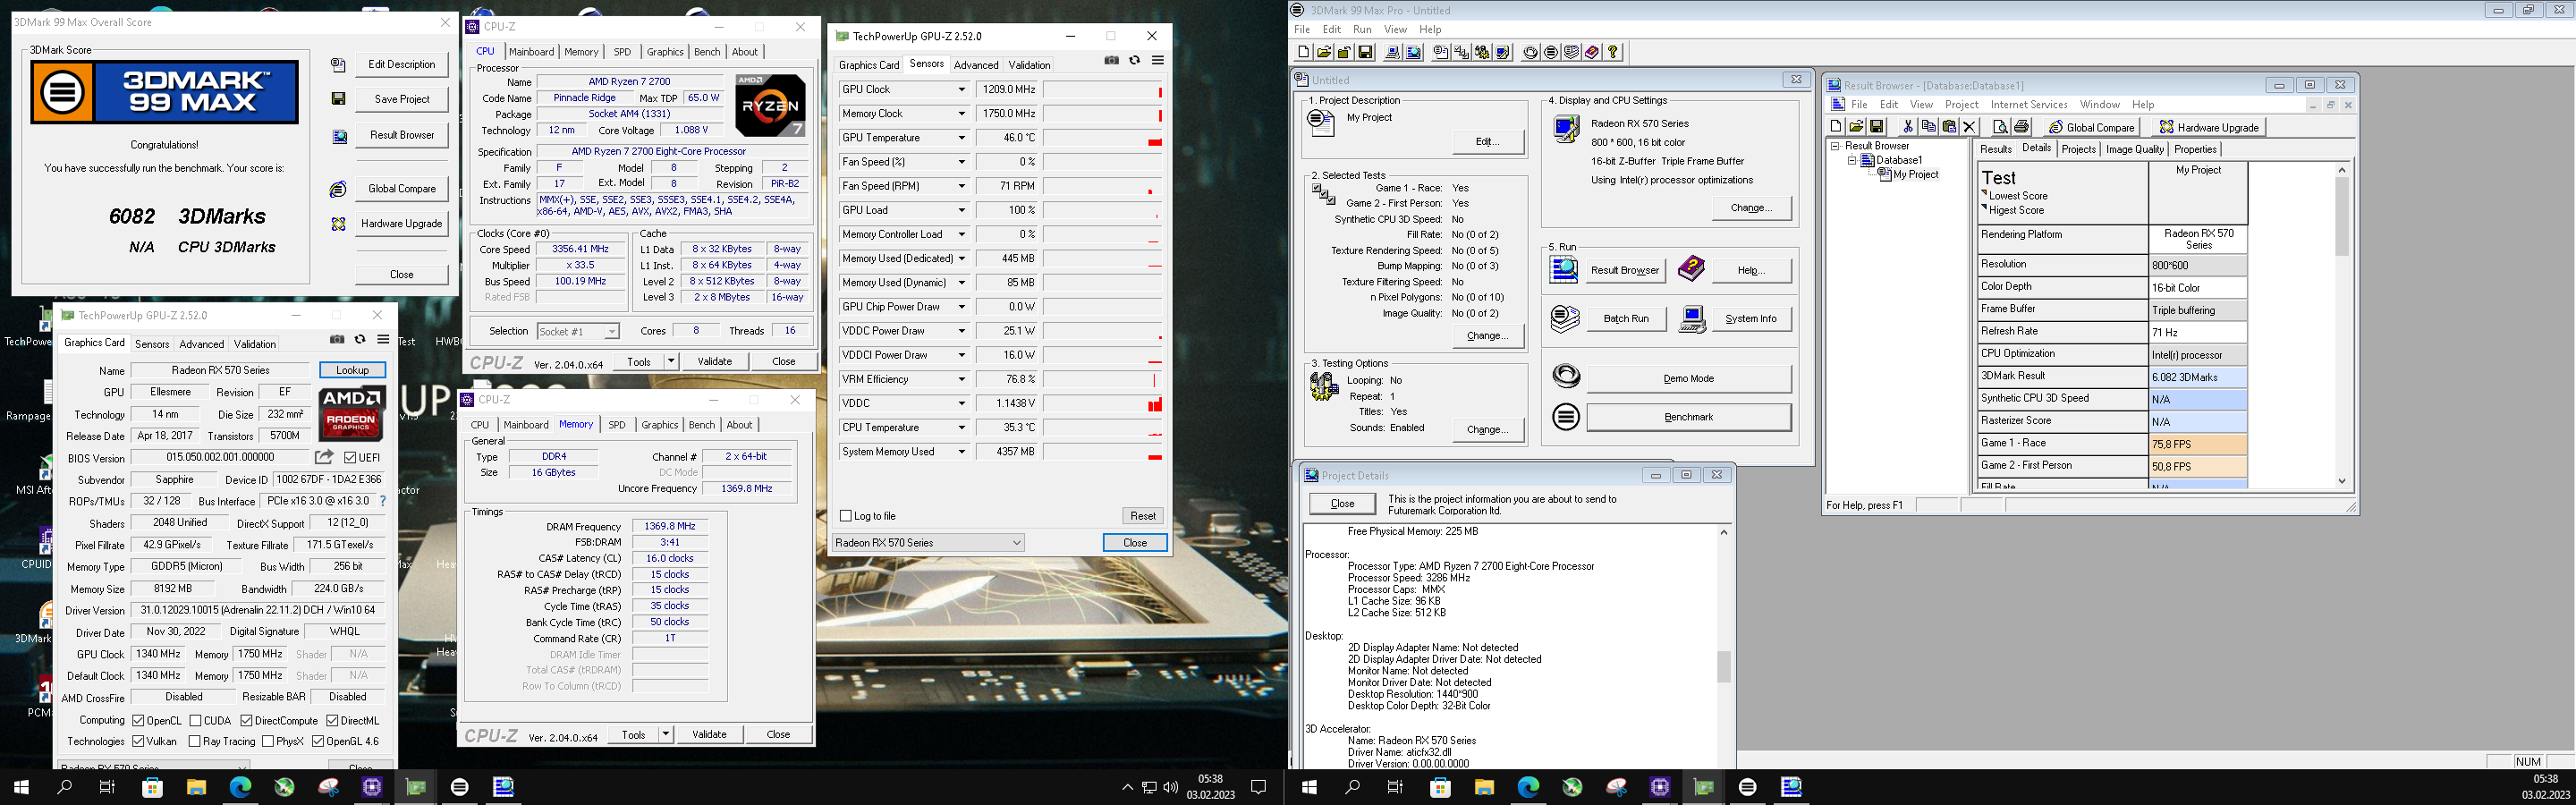Click refresh icon in GPU-Z Sensors window

[x=1134, y=61]
